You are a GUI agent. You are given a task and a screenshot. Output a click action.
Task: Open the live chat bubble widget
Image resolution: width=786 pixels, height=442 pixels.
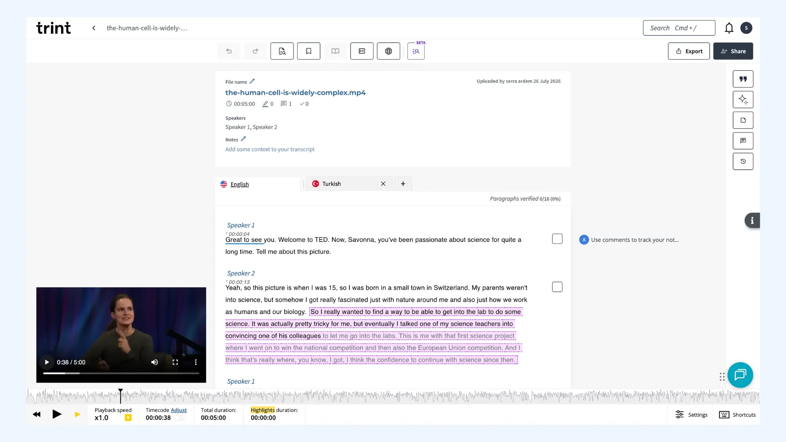click(x=740, y=375)
